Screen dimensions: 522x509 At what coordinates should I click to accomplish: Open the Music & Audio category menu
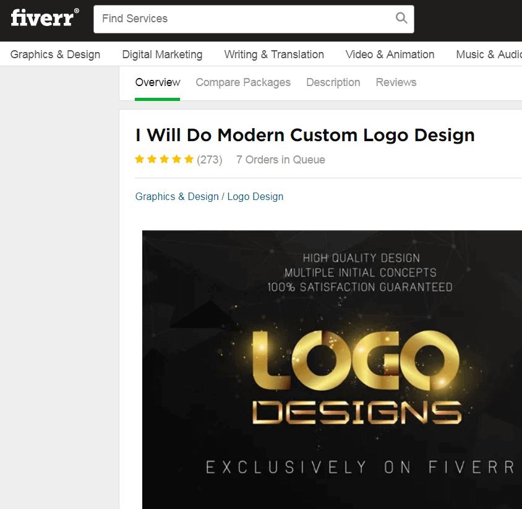489,54
